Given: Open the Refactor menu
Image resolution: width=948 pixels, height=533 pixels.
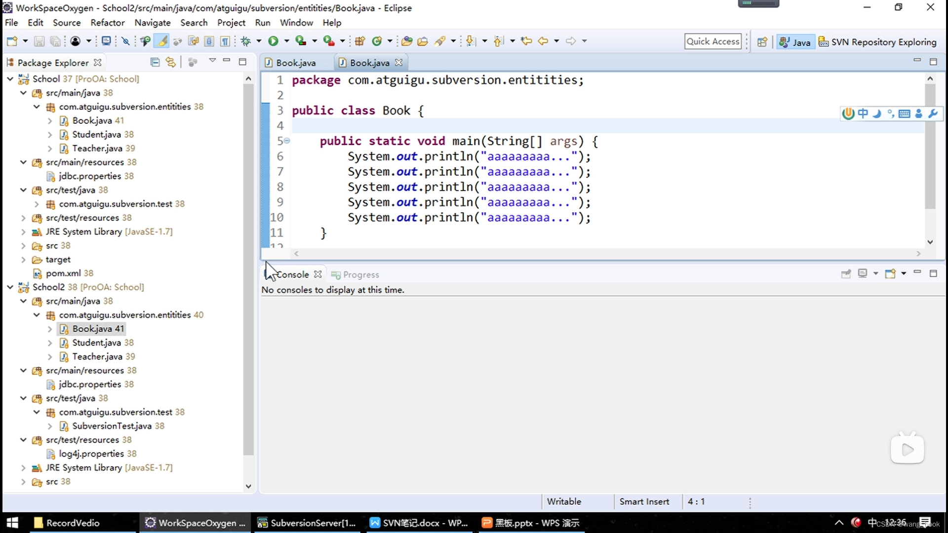Looking at the screenshot, I should click(108, 23).
